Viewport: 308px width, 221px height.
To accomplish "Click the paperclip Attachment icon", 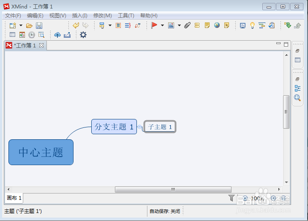I will point(188,25).
